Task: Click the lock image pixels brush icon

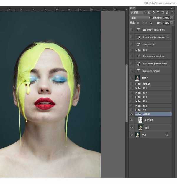Action: pos(142,23)
